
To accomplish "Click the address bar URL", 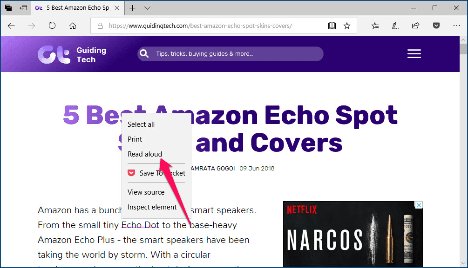I will tap(200, 26).
